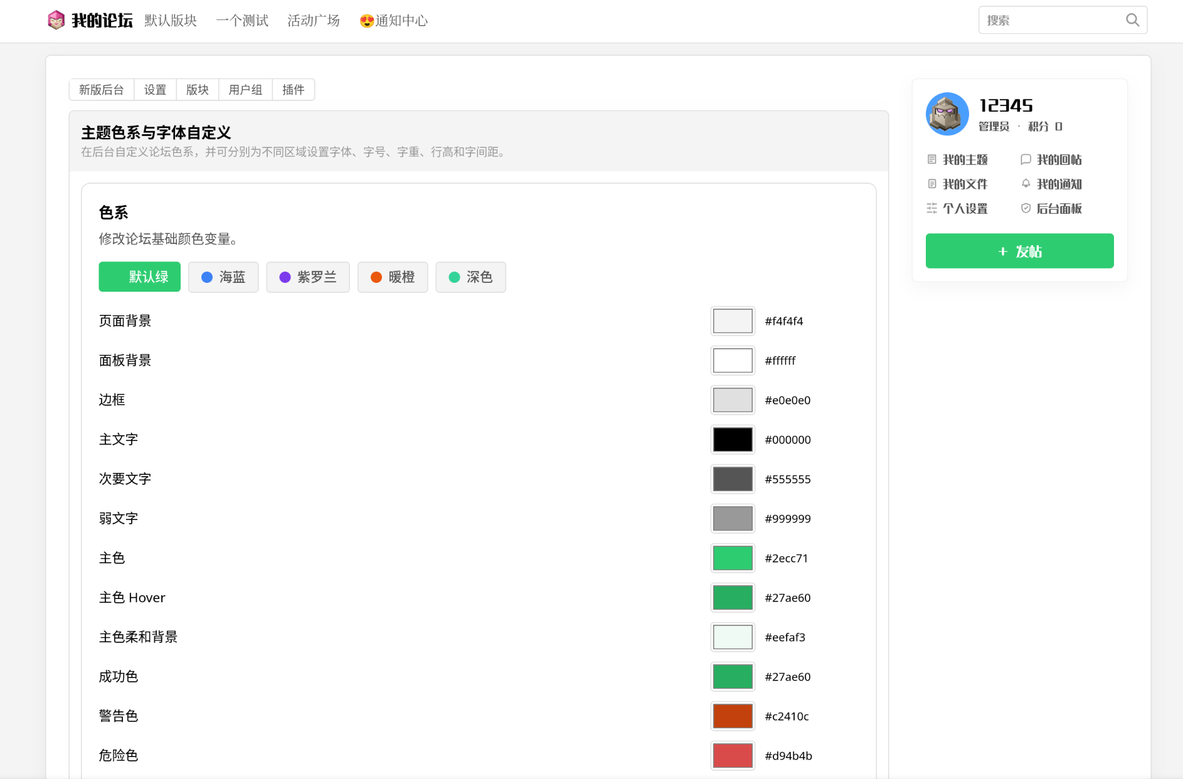Screen dimensions: 1183x779
Task: Open the 设置 tab
Action: [155, 90]
